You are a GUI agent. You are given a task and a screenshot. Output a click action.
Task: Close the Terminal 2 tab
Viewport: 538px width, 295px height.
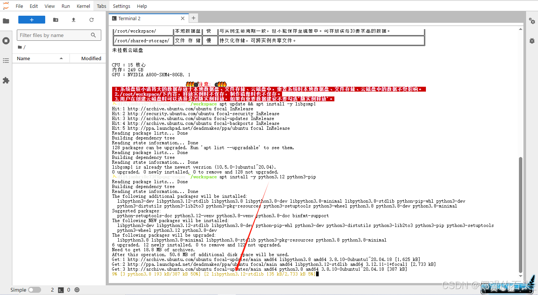coord(182,18)
